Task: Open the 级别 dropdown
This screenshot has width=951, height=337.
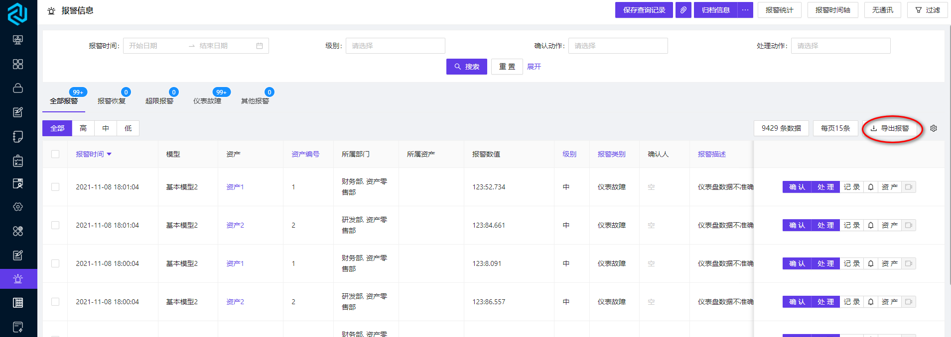Action: click(x=396, y=46)
